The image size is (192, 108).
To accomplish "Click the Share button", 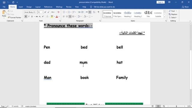I will tap(185, 7).
